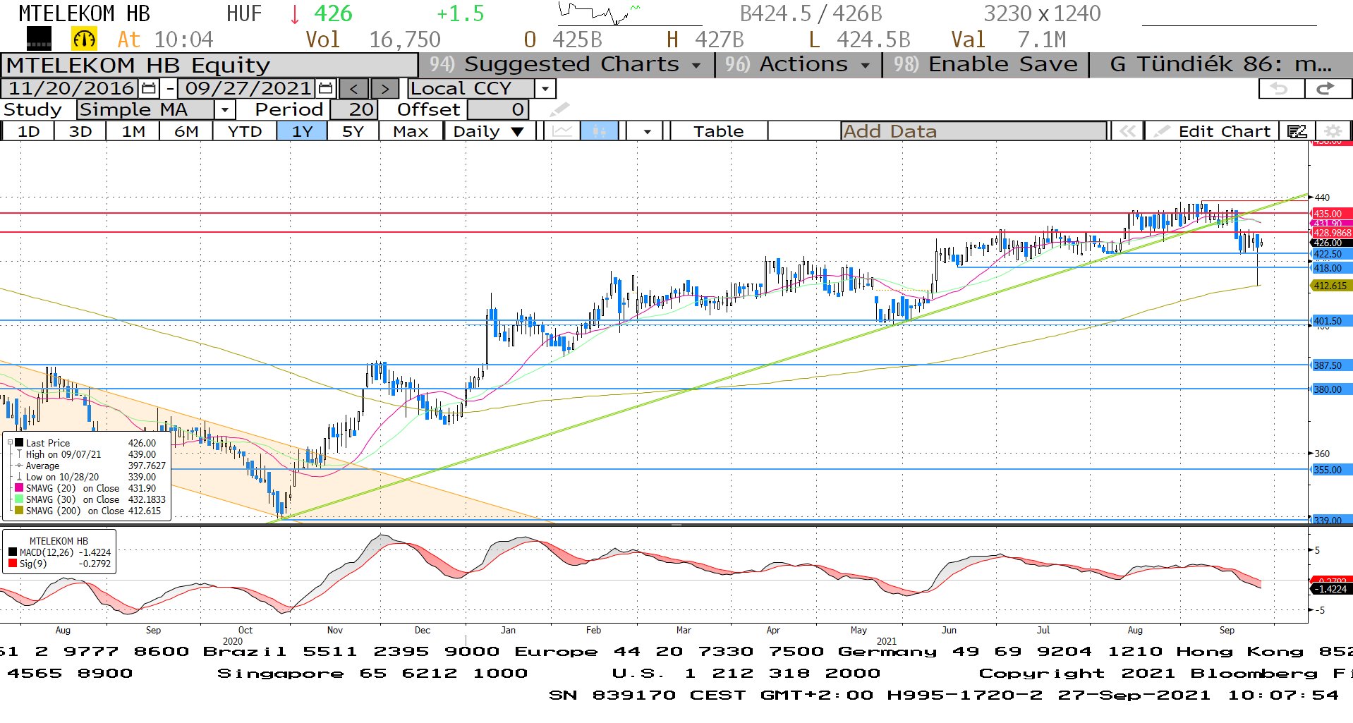Select the 1M range tab
The width and height of the screenshot is (1353, 723).
click(x=133, y=131)
